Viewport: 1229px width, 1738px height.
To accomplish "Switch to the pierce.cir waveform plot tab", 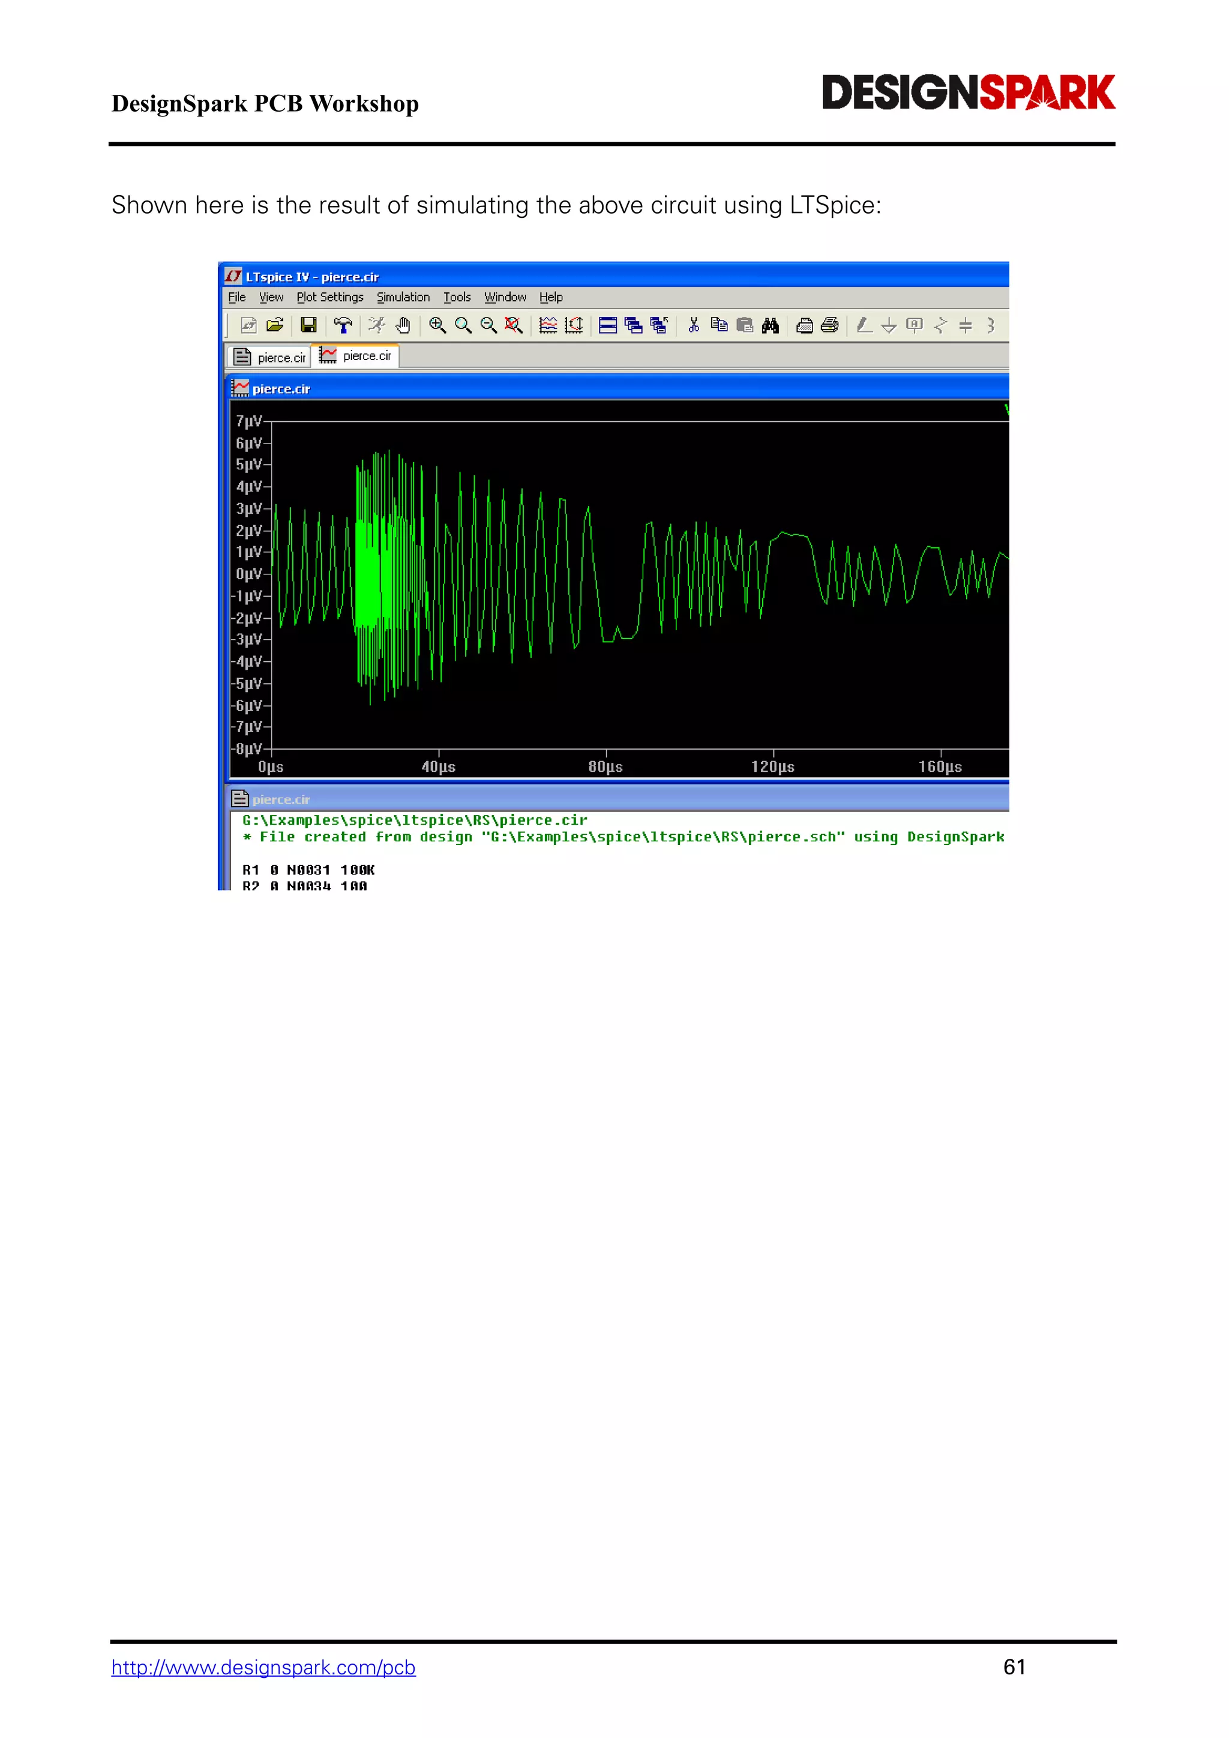I will 355,356.
